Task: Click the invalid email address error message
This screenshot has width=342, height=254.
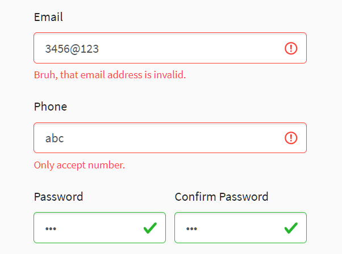Action: coord(110,75)
